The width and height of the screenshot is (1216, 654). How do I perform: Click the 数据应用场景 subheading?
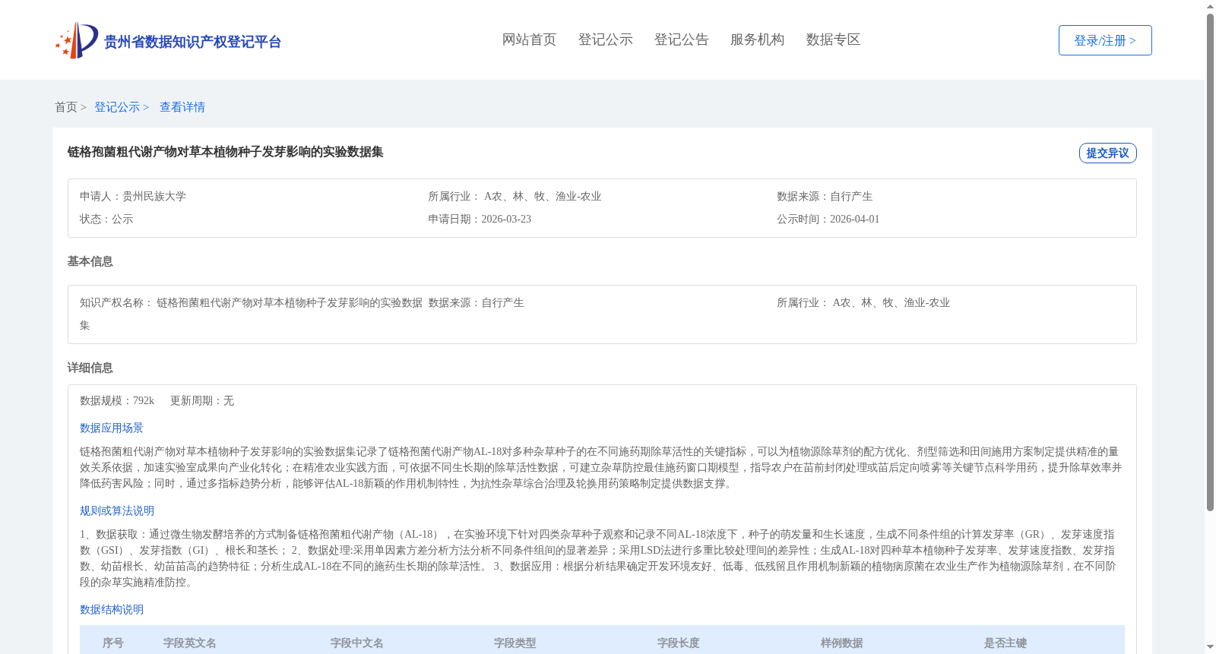coord(112,428)
